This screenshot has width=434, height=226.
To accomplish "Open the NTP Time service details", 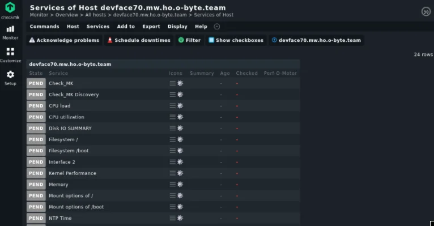I will tap(60, 218).
